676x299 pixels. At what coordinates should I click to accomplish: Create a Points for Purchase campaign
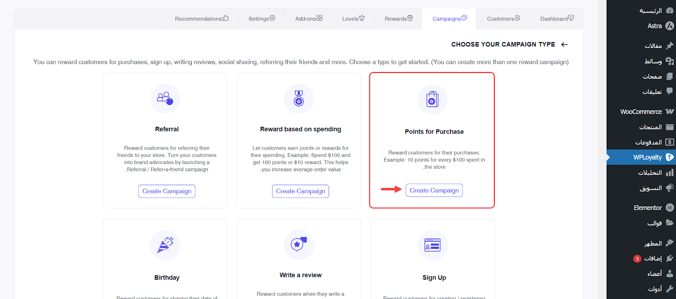tap(434, 190)
